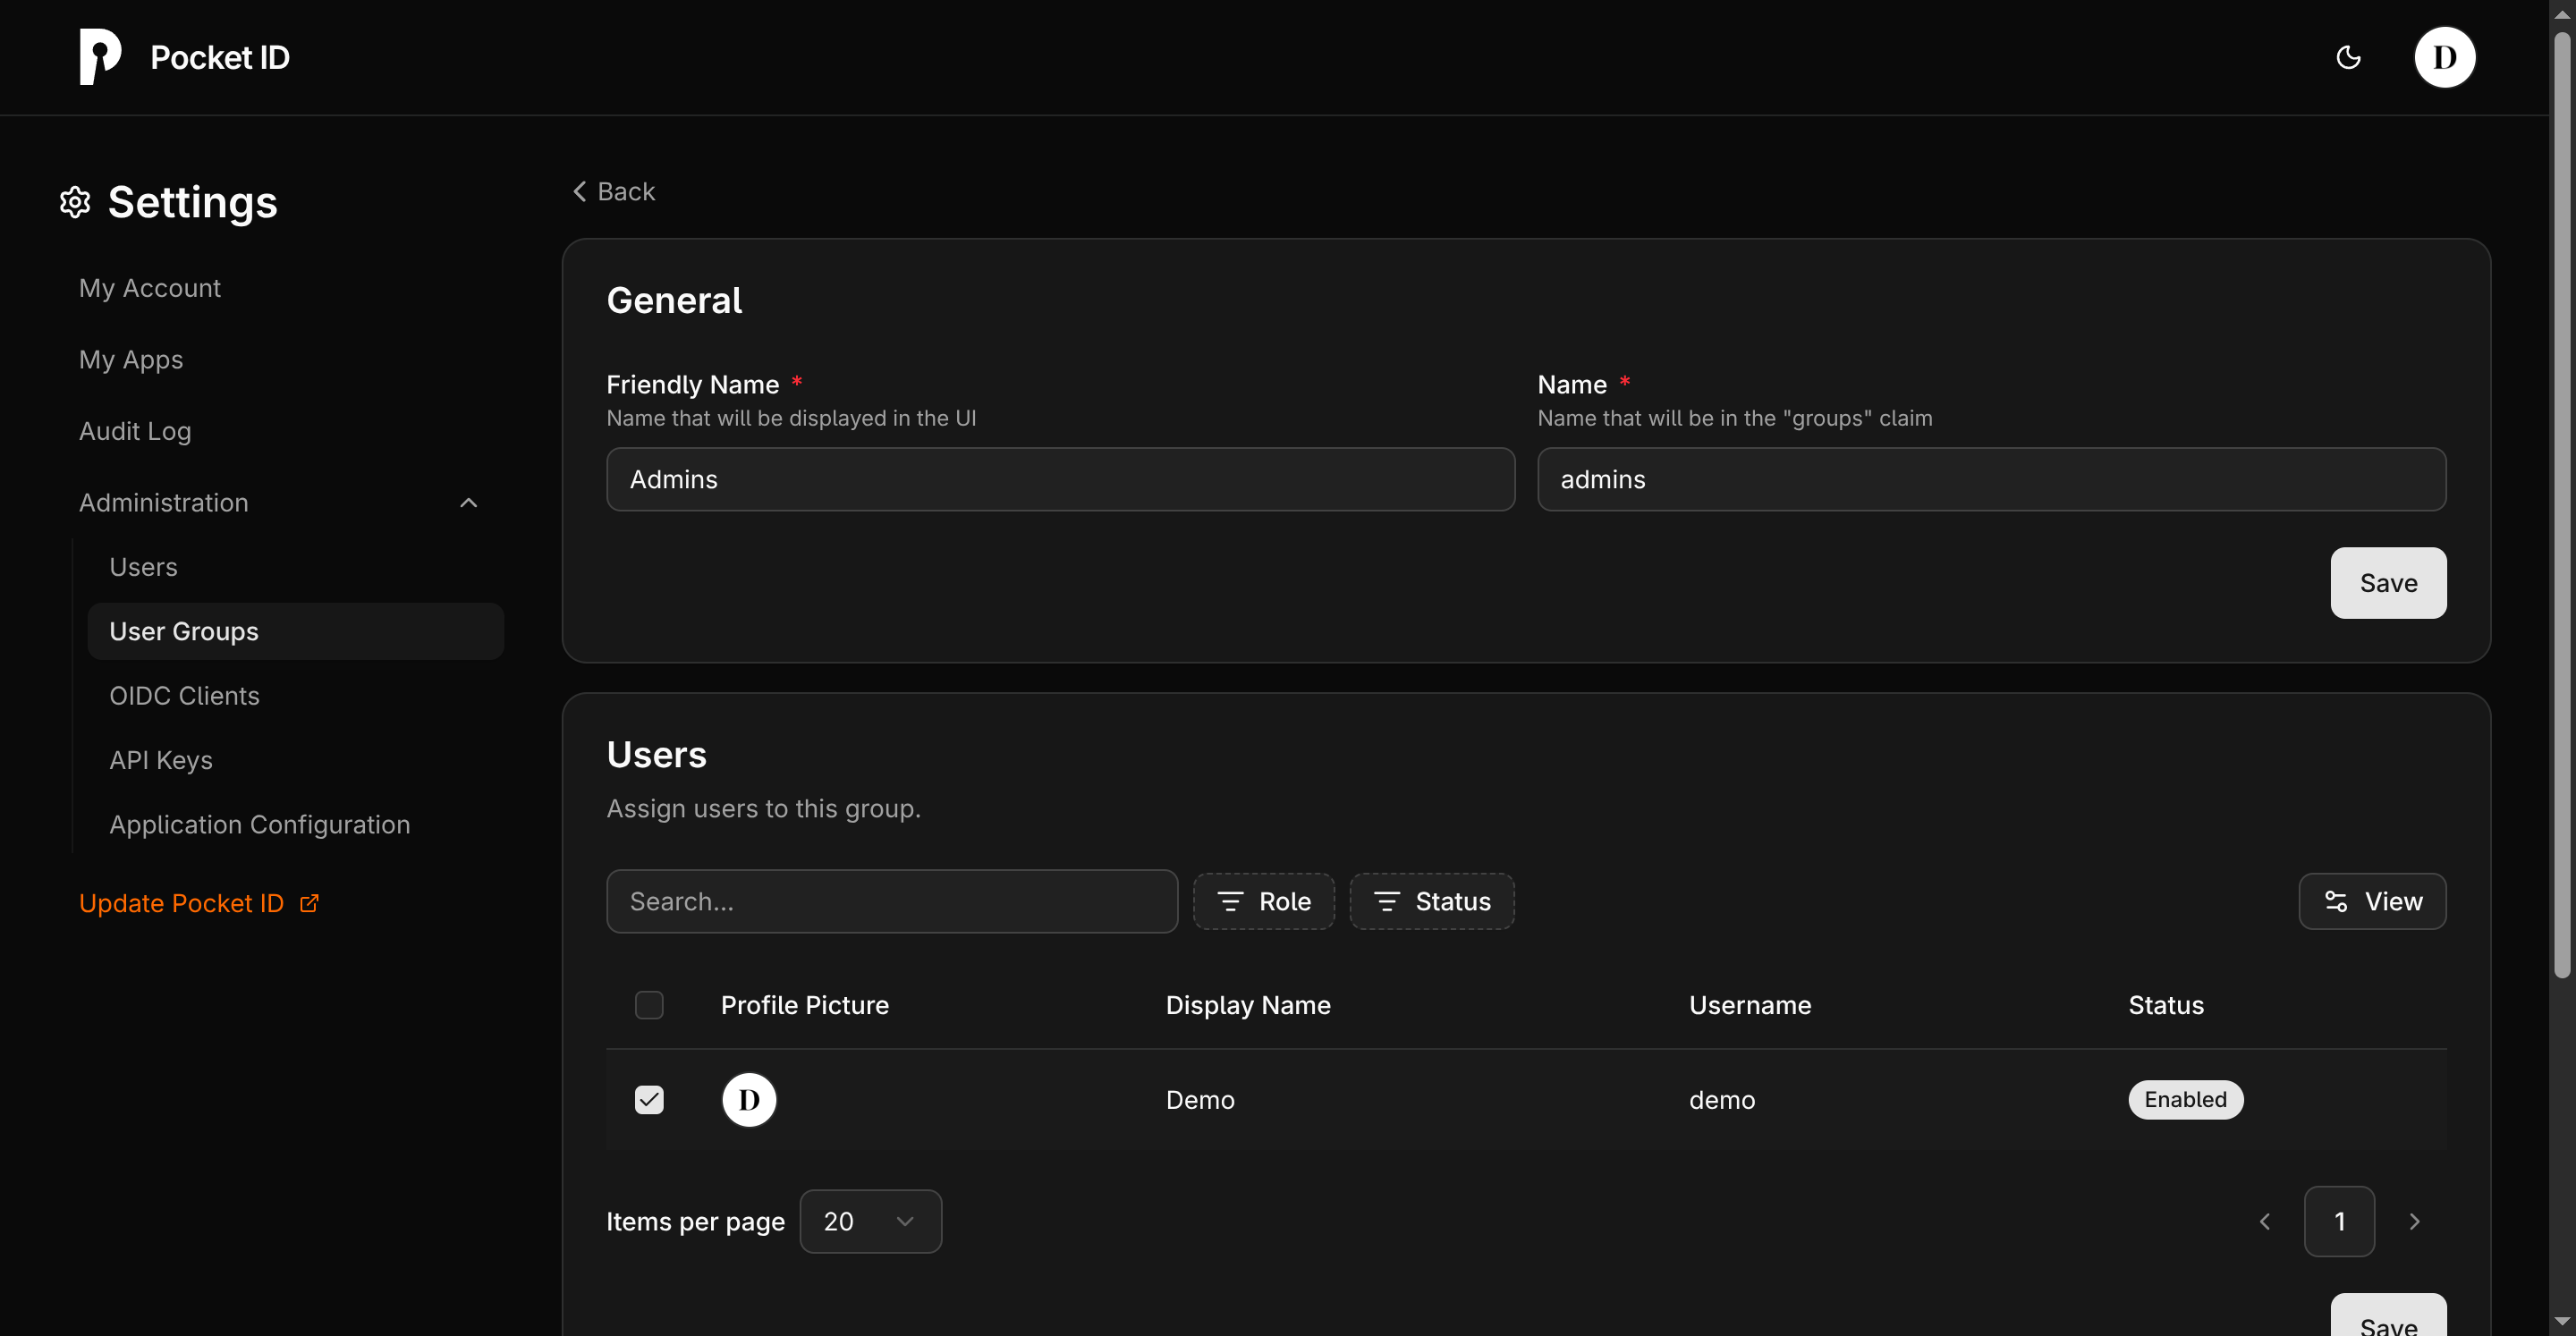2576x1336 pixels.
Task: Open the Status filter dropdown
Action: pyautogui.click(x=1431, y=901)
